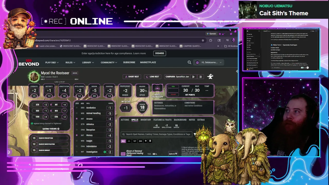
Task: Expand the COMMUNITY menu
Action: point(109,62)
